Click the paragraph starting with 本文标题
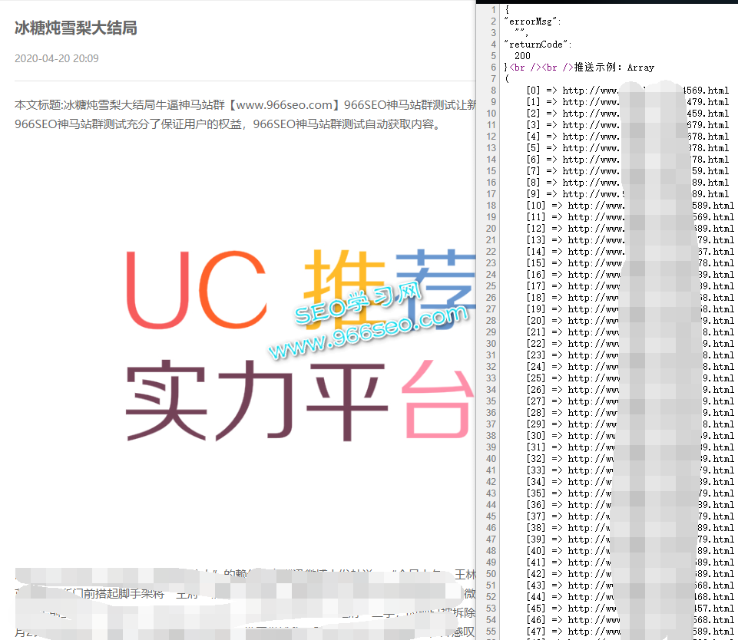Viewport: 738px width, 640px height. pos(245,105)
